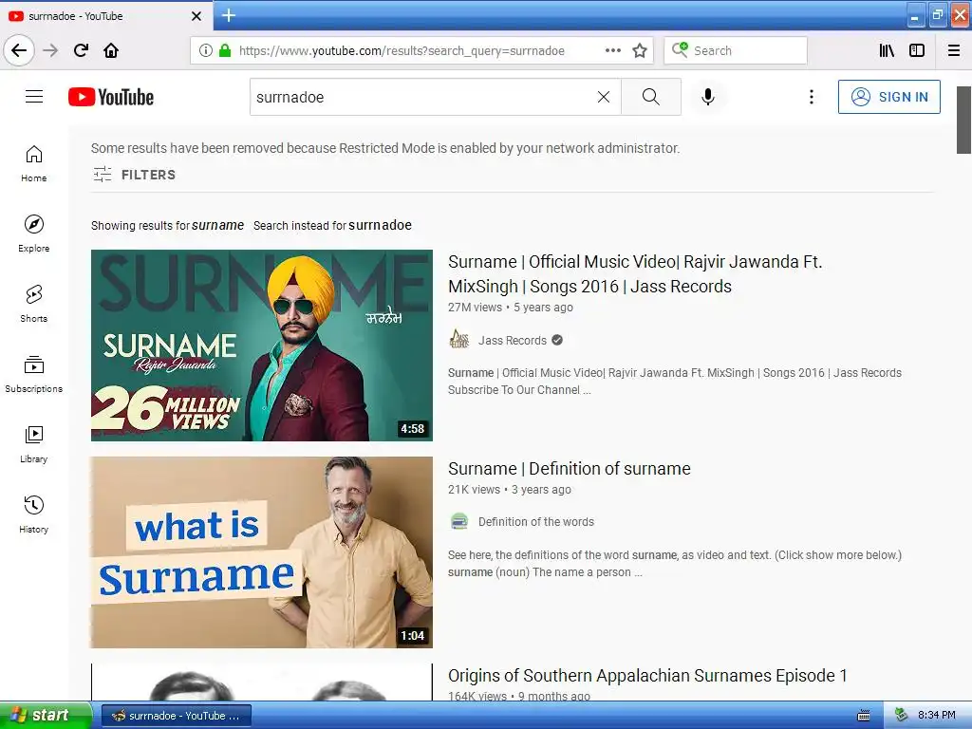Open YouTube settings three-dot menu
This screenshot has height=729, width=972.
click(x=811, y=97)
